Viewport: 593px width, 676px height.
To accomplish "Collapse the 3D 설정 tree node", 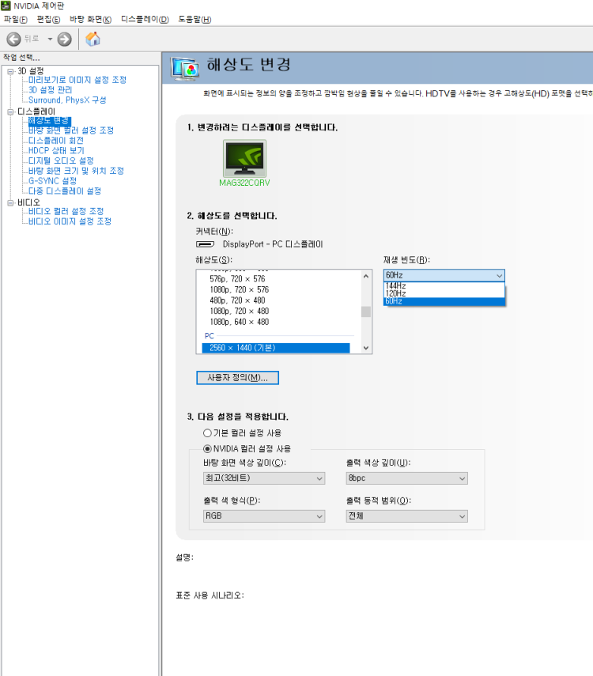I will (10, 71).
